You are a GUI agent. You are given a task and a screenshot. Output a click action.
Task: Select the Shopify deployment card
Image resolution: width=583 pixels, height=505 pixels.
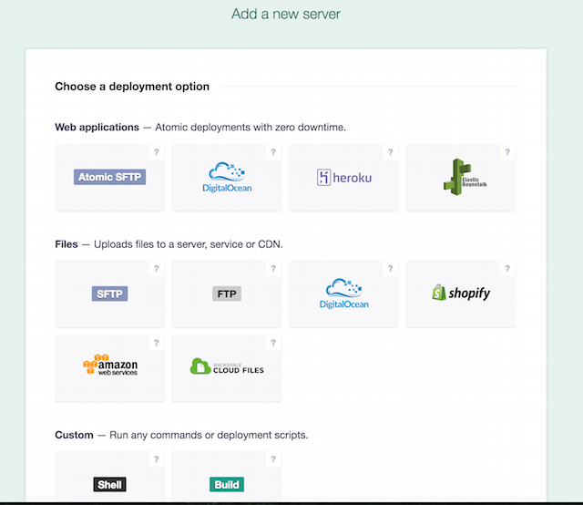click(x=461, y=294)
